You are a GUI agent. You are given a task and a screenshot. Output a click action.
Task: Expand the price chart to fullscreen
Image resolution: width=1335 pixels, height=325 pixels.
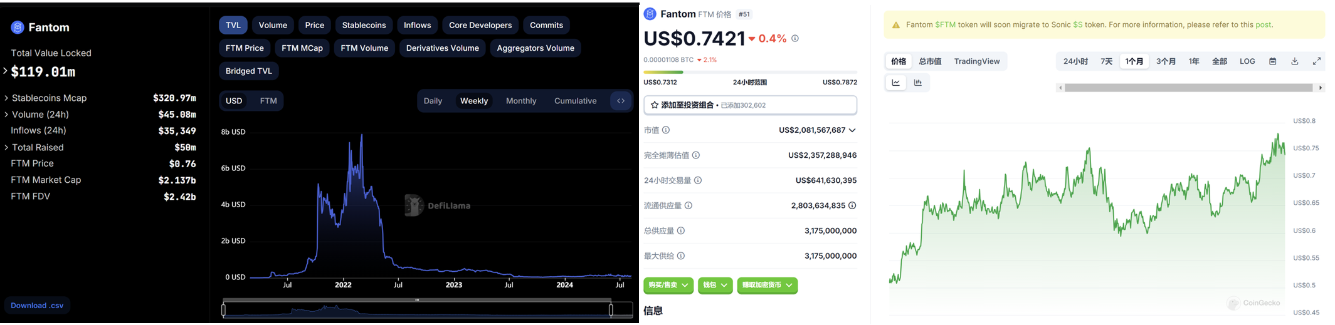click(x=1317, y=61)
